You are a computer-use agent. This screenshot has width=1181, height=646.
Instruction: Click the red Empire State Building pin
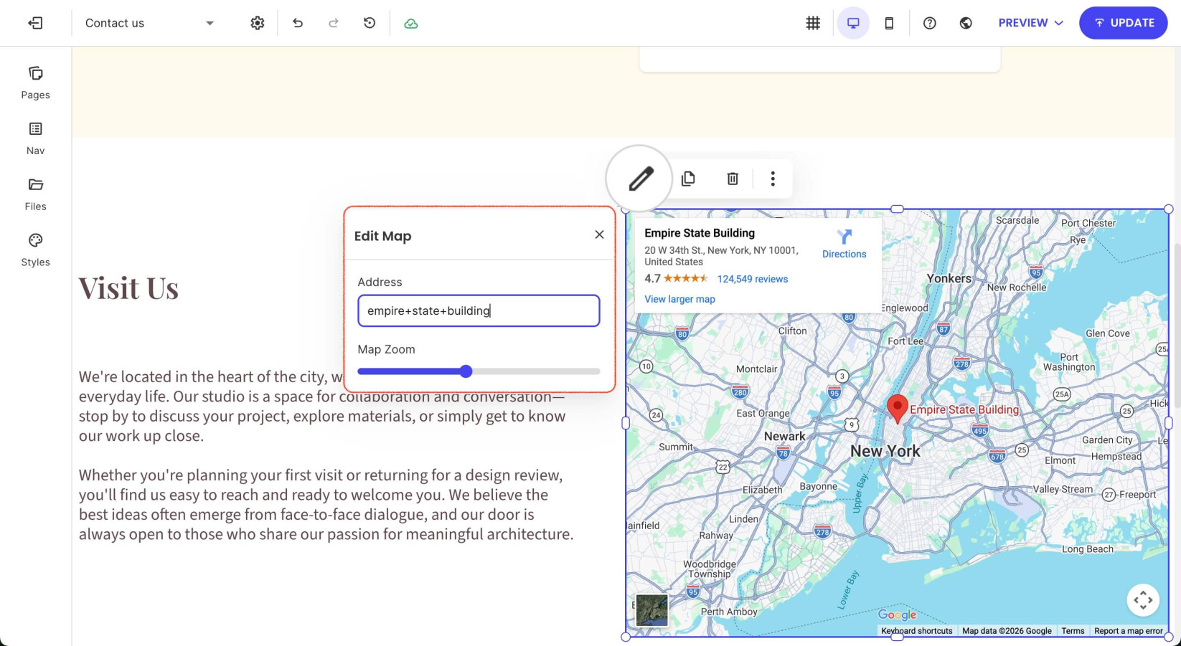coord(897,408)
